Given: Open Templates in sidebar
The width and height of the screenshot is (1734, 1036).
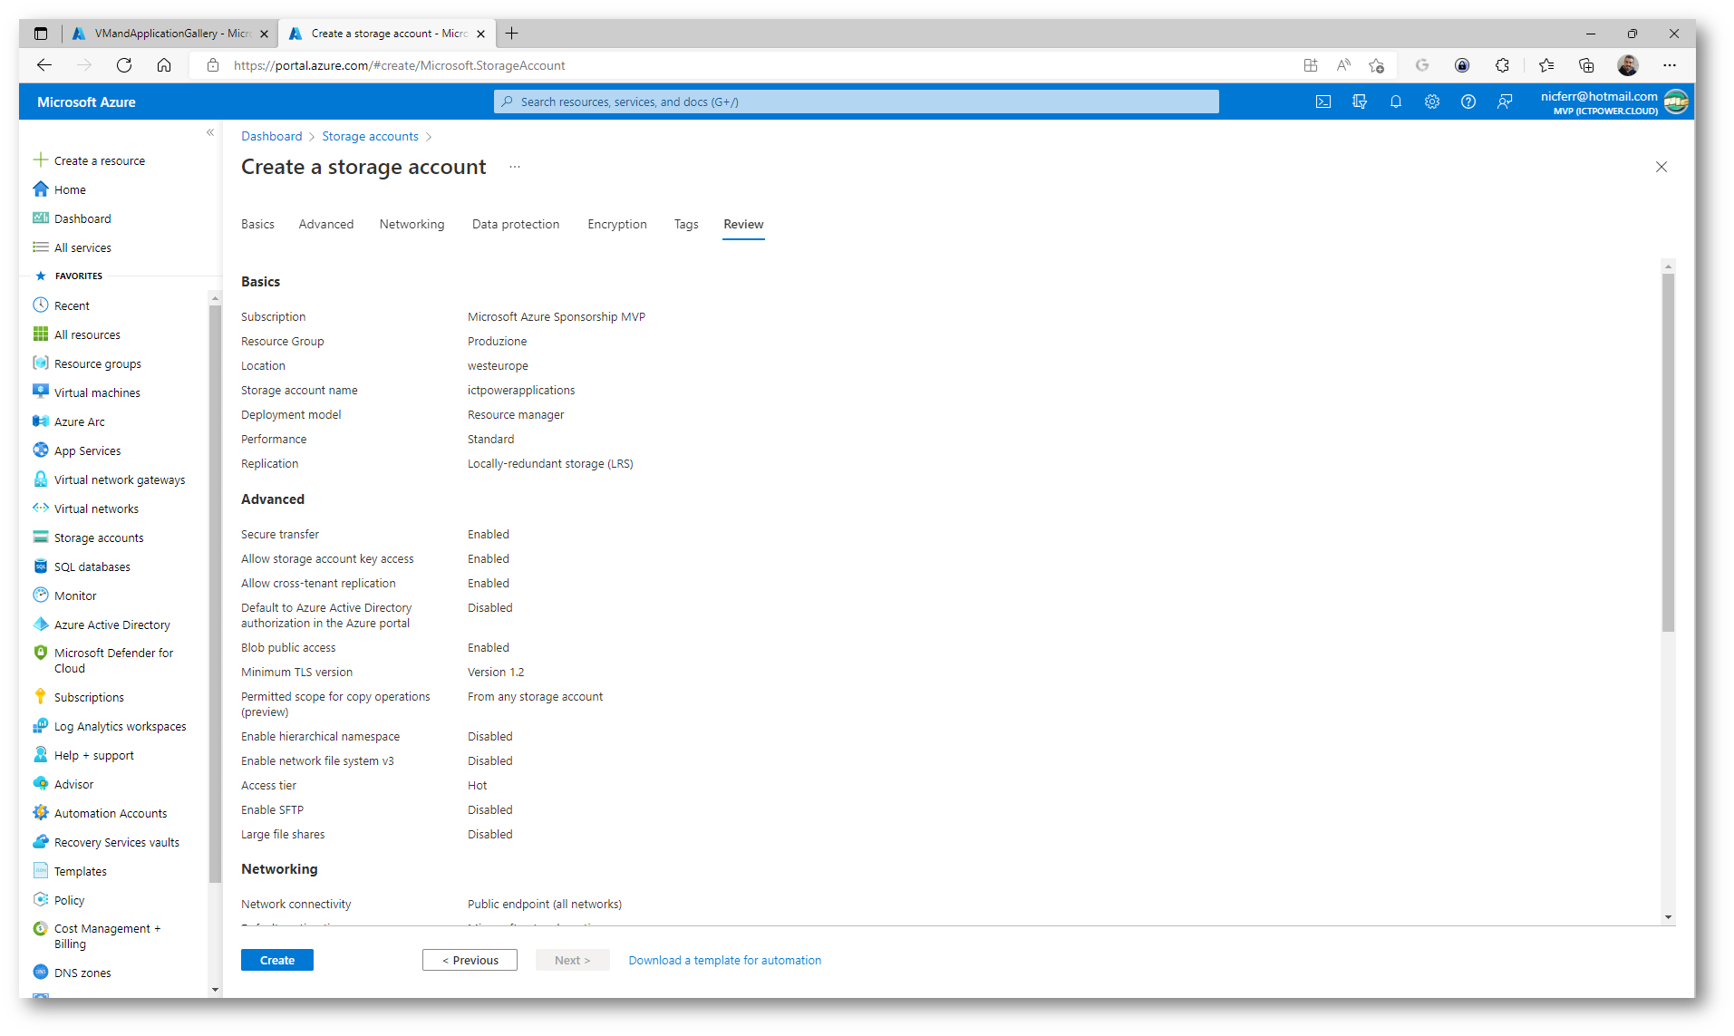Looking at the screenshot, I should click(x=81, y=871).
